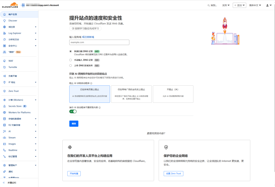Open the 简体中文 language dropdown
Image resolution: width=275 pixels, height=187 pixels.
tap(255, 5)
